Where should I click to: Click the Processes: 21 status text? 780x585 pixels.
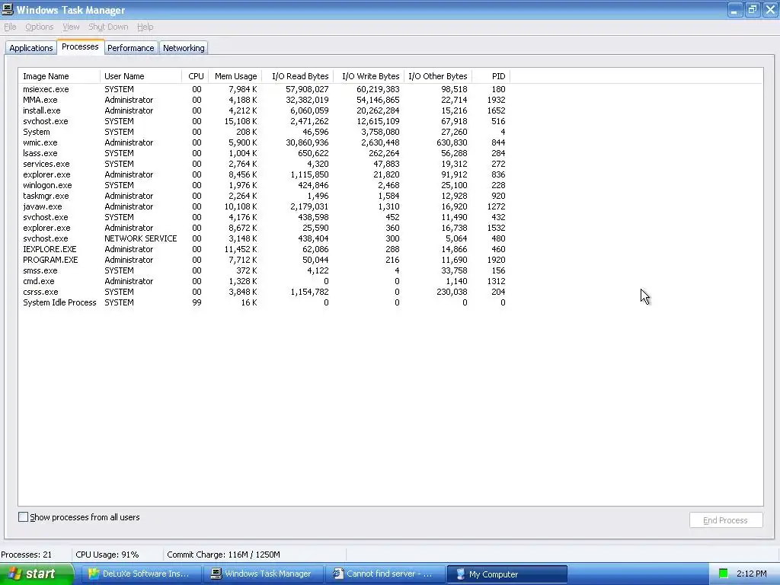pos(27,555)
